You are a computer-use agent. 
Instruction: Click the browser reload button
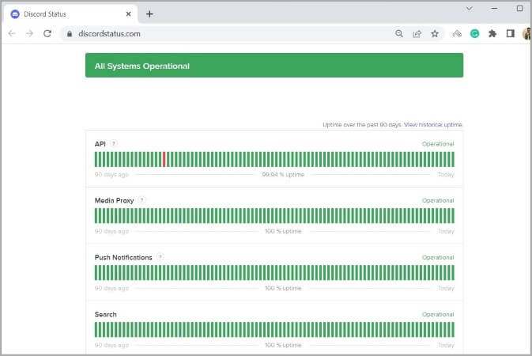coord(47,33)
